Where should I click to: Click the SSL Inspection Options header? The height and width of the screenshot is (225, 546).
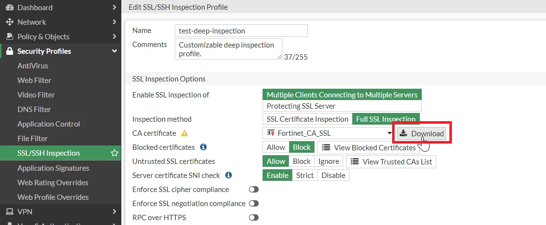coord(169,79)
